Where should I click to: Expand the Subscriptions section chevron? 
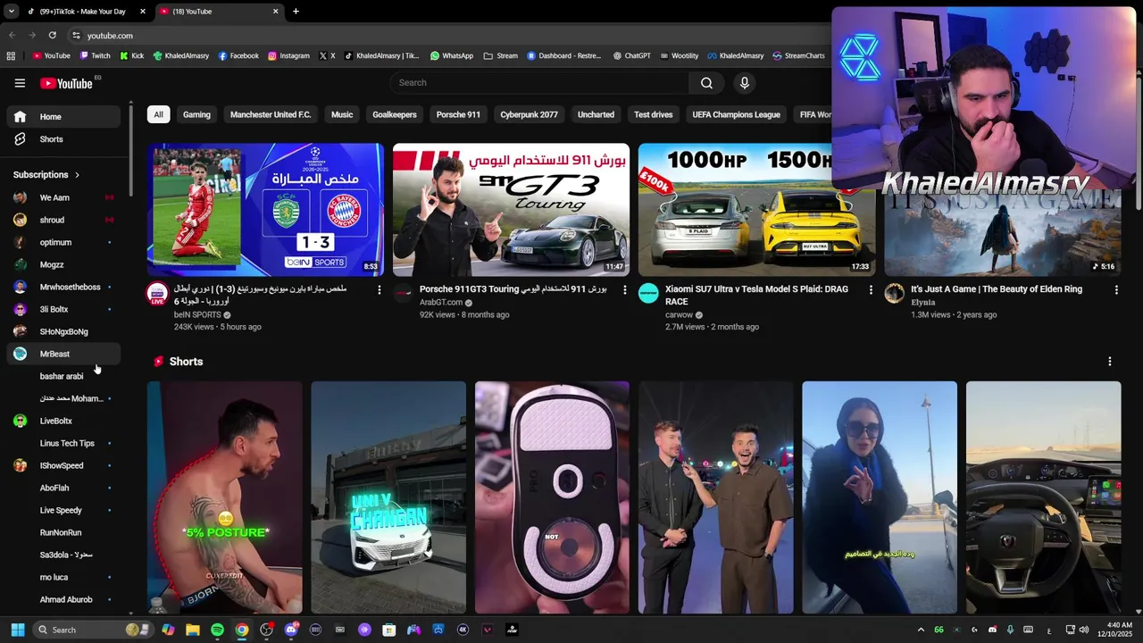[x=77, y=175]
